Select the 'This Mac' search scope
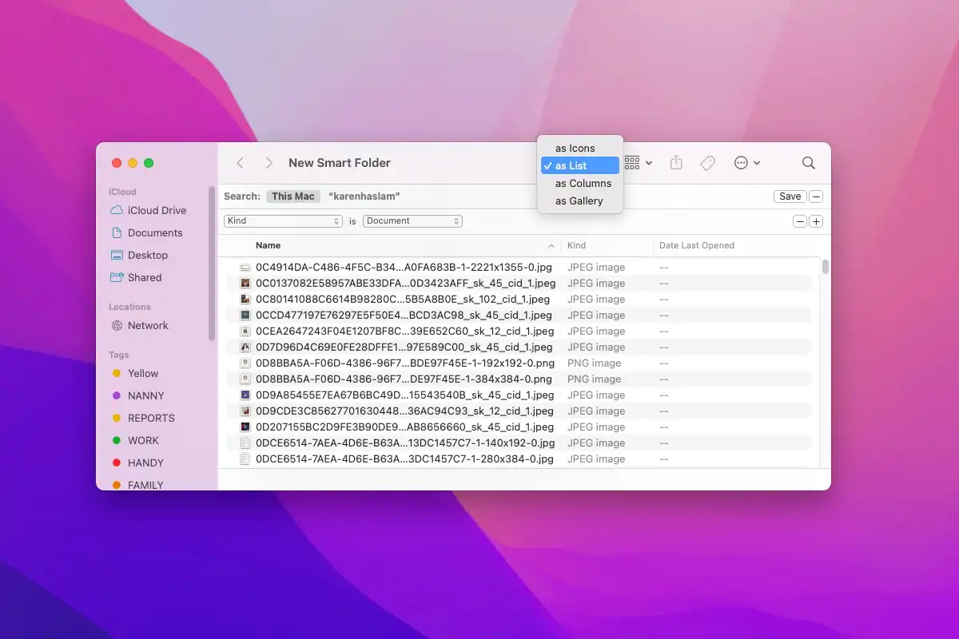The width and height of the screenshot is (959, 639). point(293,195)
